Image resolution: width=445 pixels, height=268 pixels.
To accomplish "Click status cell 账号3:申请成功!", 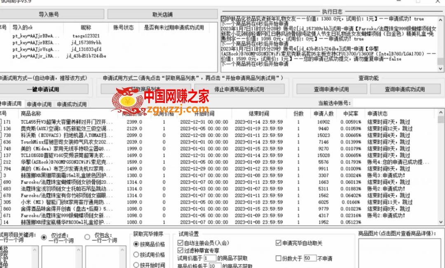I will 386,176.
